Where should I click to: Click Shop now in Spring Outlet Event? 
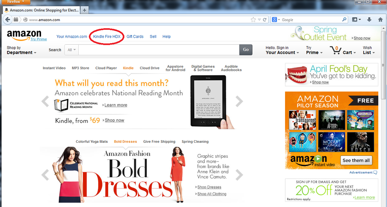[362, 38]
